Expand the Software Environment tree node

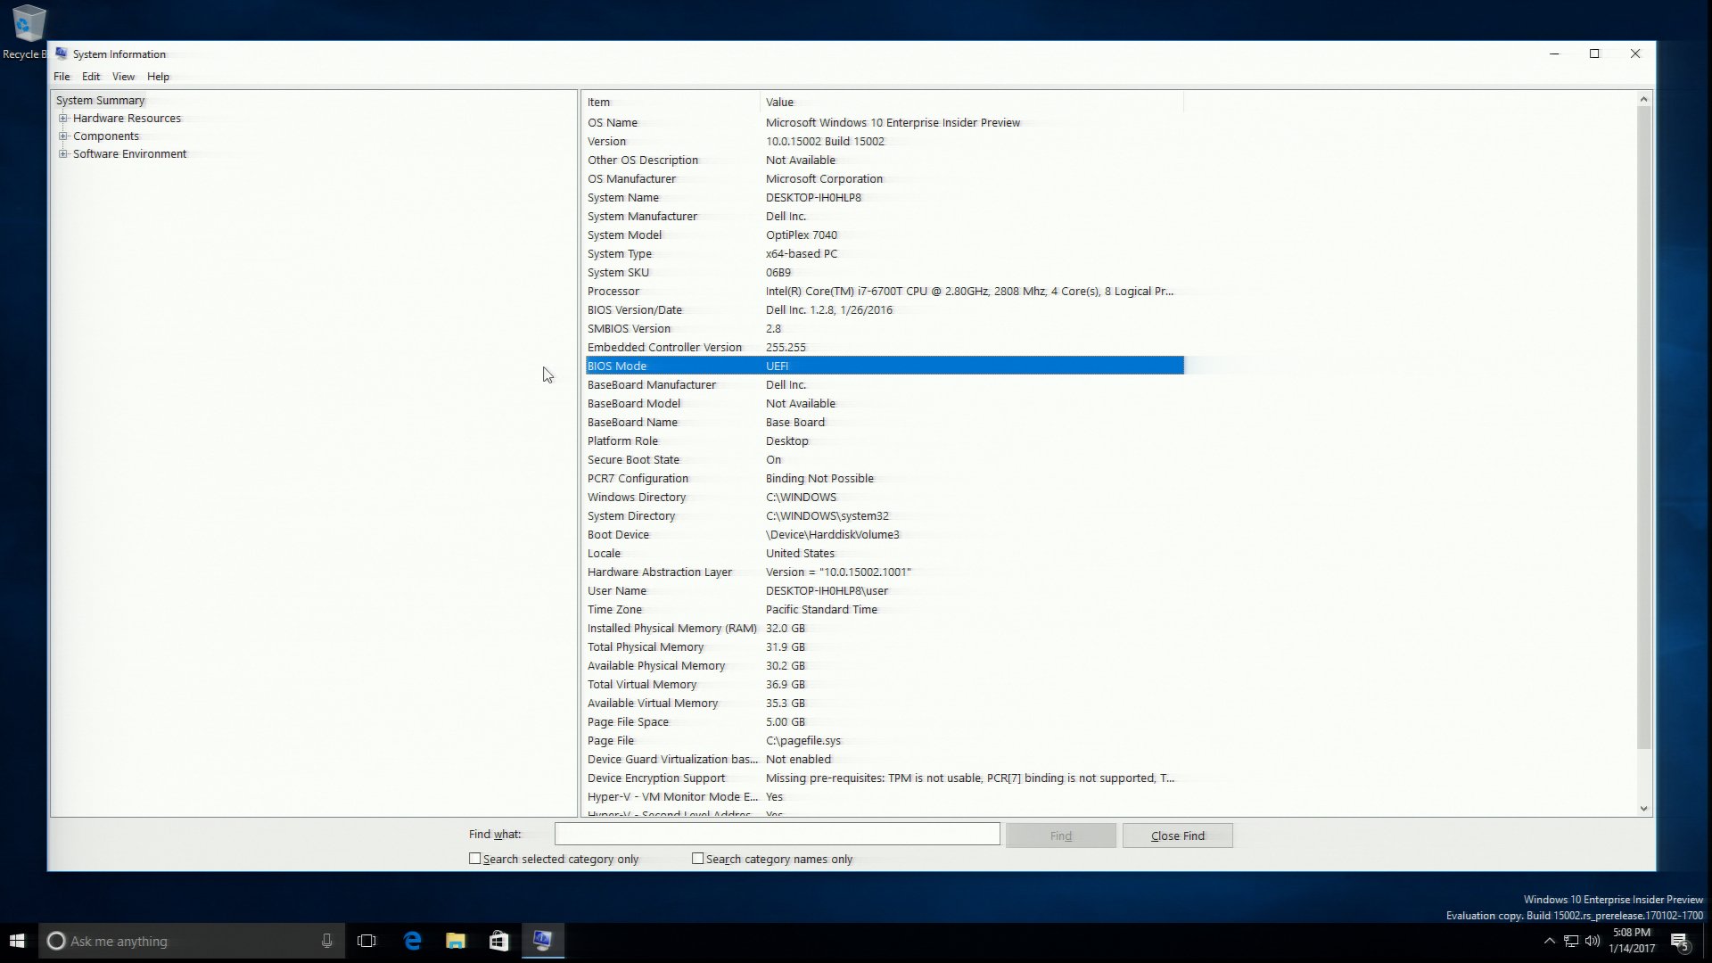pyautogui.click(x=63, y=153)
